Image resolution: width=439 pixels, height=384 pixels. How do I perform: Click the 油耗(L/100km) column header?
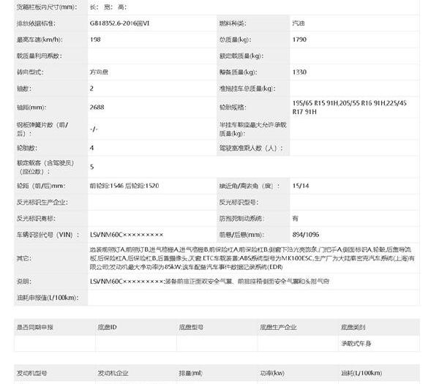point(361,373)
